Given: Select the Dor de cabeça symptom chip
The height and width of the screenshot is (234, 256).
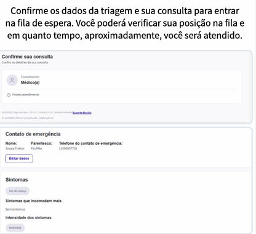Looking at the screenshot, I should click(x=18, y=191).
